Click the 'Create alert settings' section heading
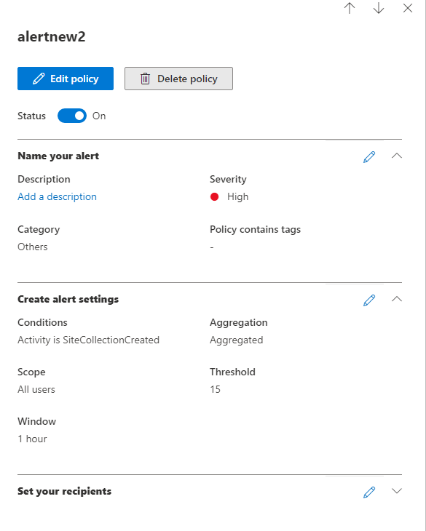 tap(68, 299)
